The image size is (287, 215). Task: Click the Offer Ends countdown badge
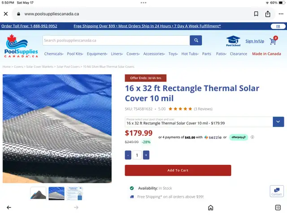click(146, 78)
